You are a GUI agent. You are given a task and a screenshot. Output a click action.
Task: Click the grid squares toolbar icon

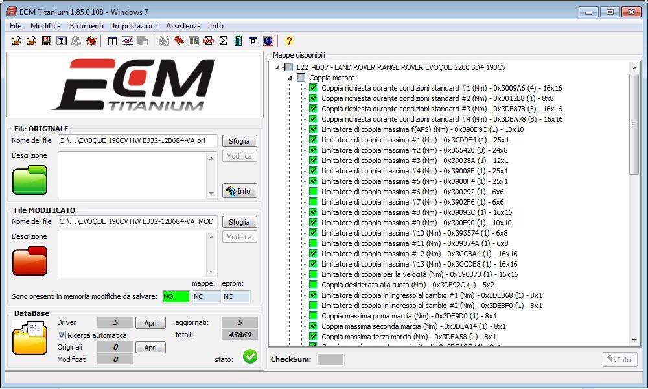tap(193, 41)
